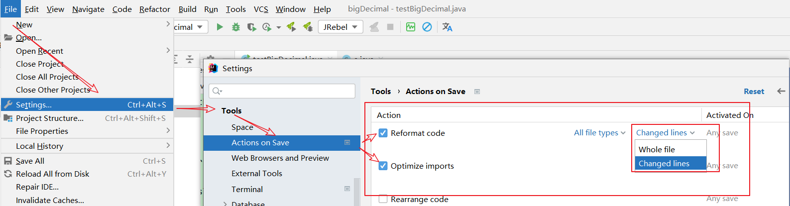Choose Changed lines in the dropdown list
This screenshot has width=790, height=206.
pyautogui.click(x=671, y=163)
